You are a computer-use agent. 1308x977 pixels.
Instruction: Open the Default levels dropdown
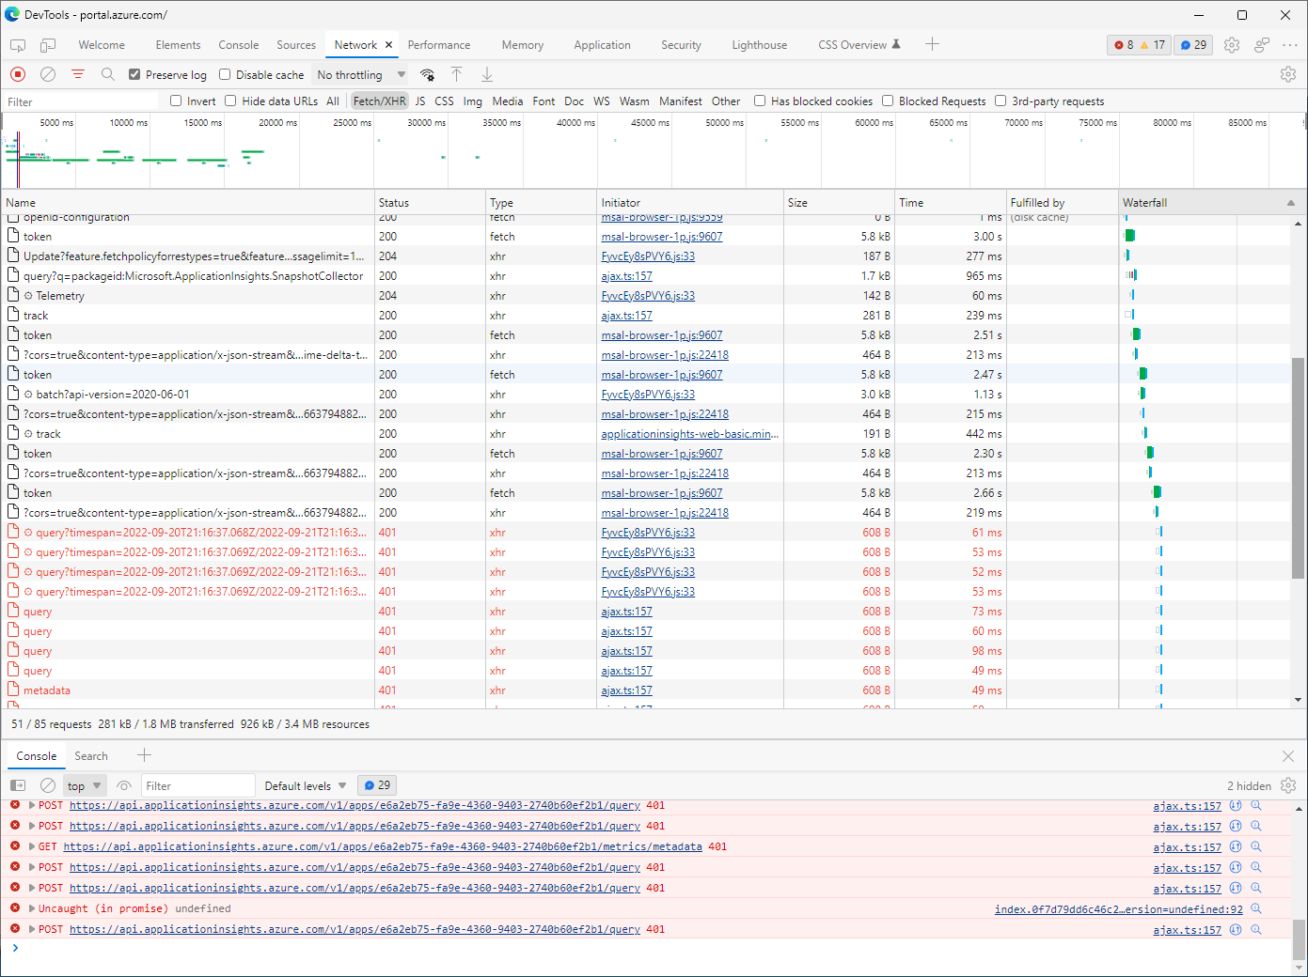pos(306,785)
